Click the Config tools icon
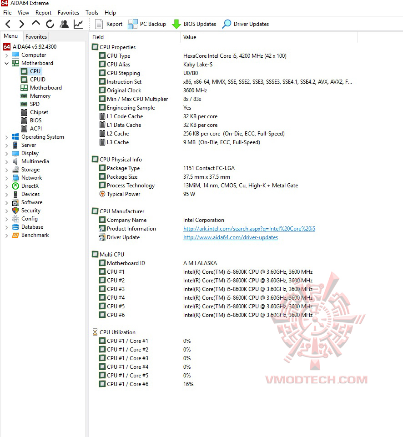The image size is (403, 437). (x=15, y=219)
